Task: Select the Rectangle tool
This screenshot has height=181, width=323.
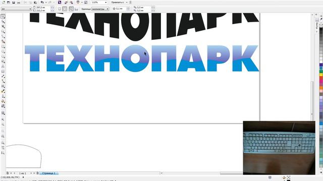Action: pyautogui.click(x=3, y=47)
